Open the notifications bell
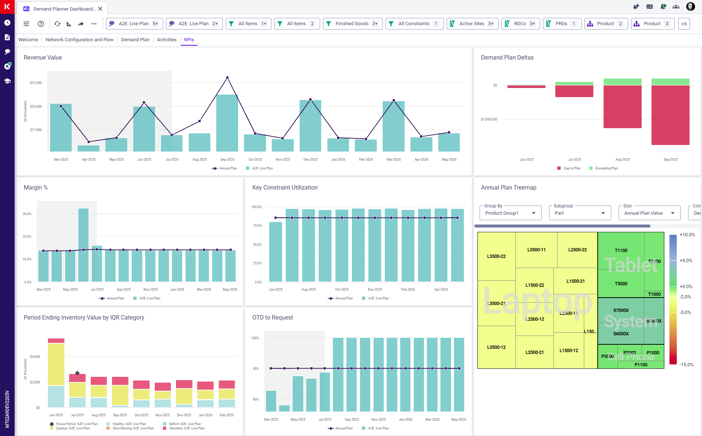The image size is (702, 436). (x=663, y=7)
